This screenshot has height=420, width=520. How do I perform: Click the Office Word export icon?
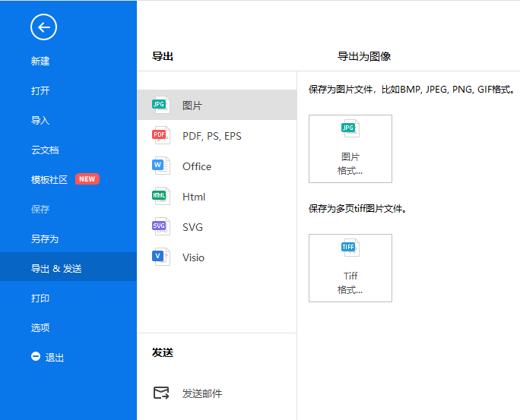tap(160, 166)
